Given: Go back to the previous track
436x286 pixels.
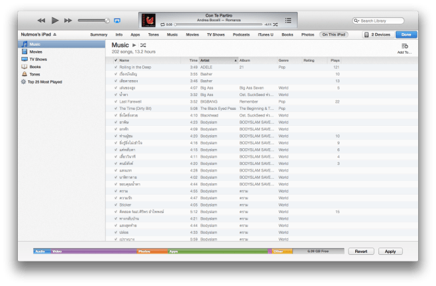Looking at the screenshot, I should click(x=41, y=21).
